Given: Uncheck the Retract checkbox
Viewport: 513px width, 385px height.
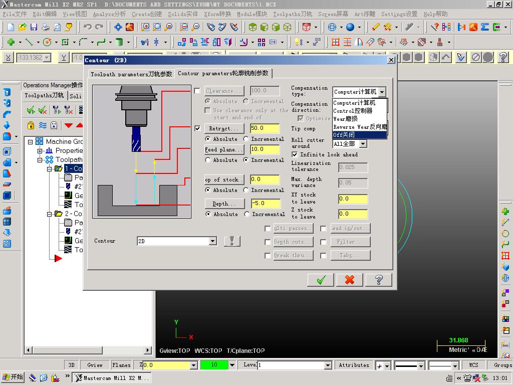Looking at the screenshot, I should (197, 128).
